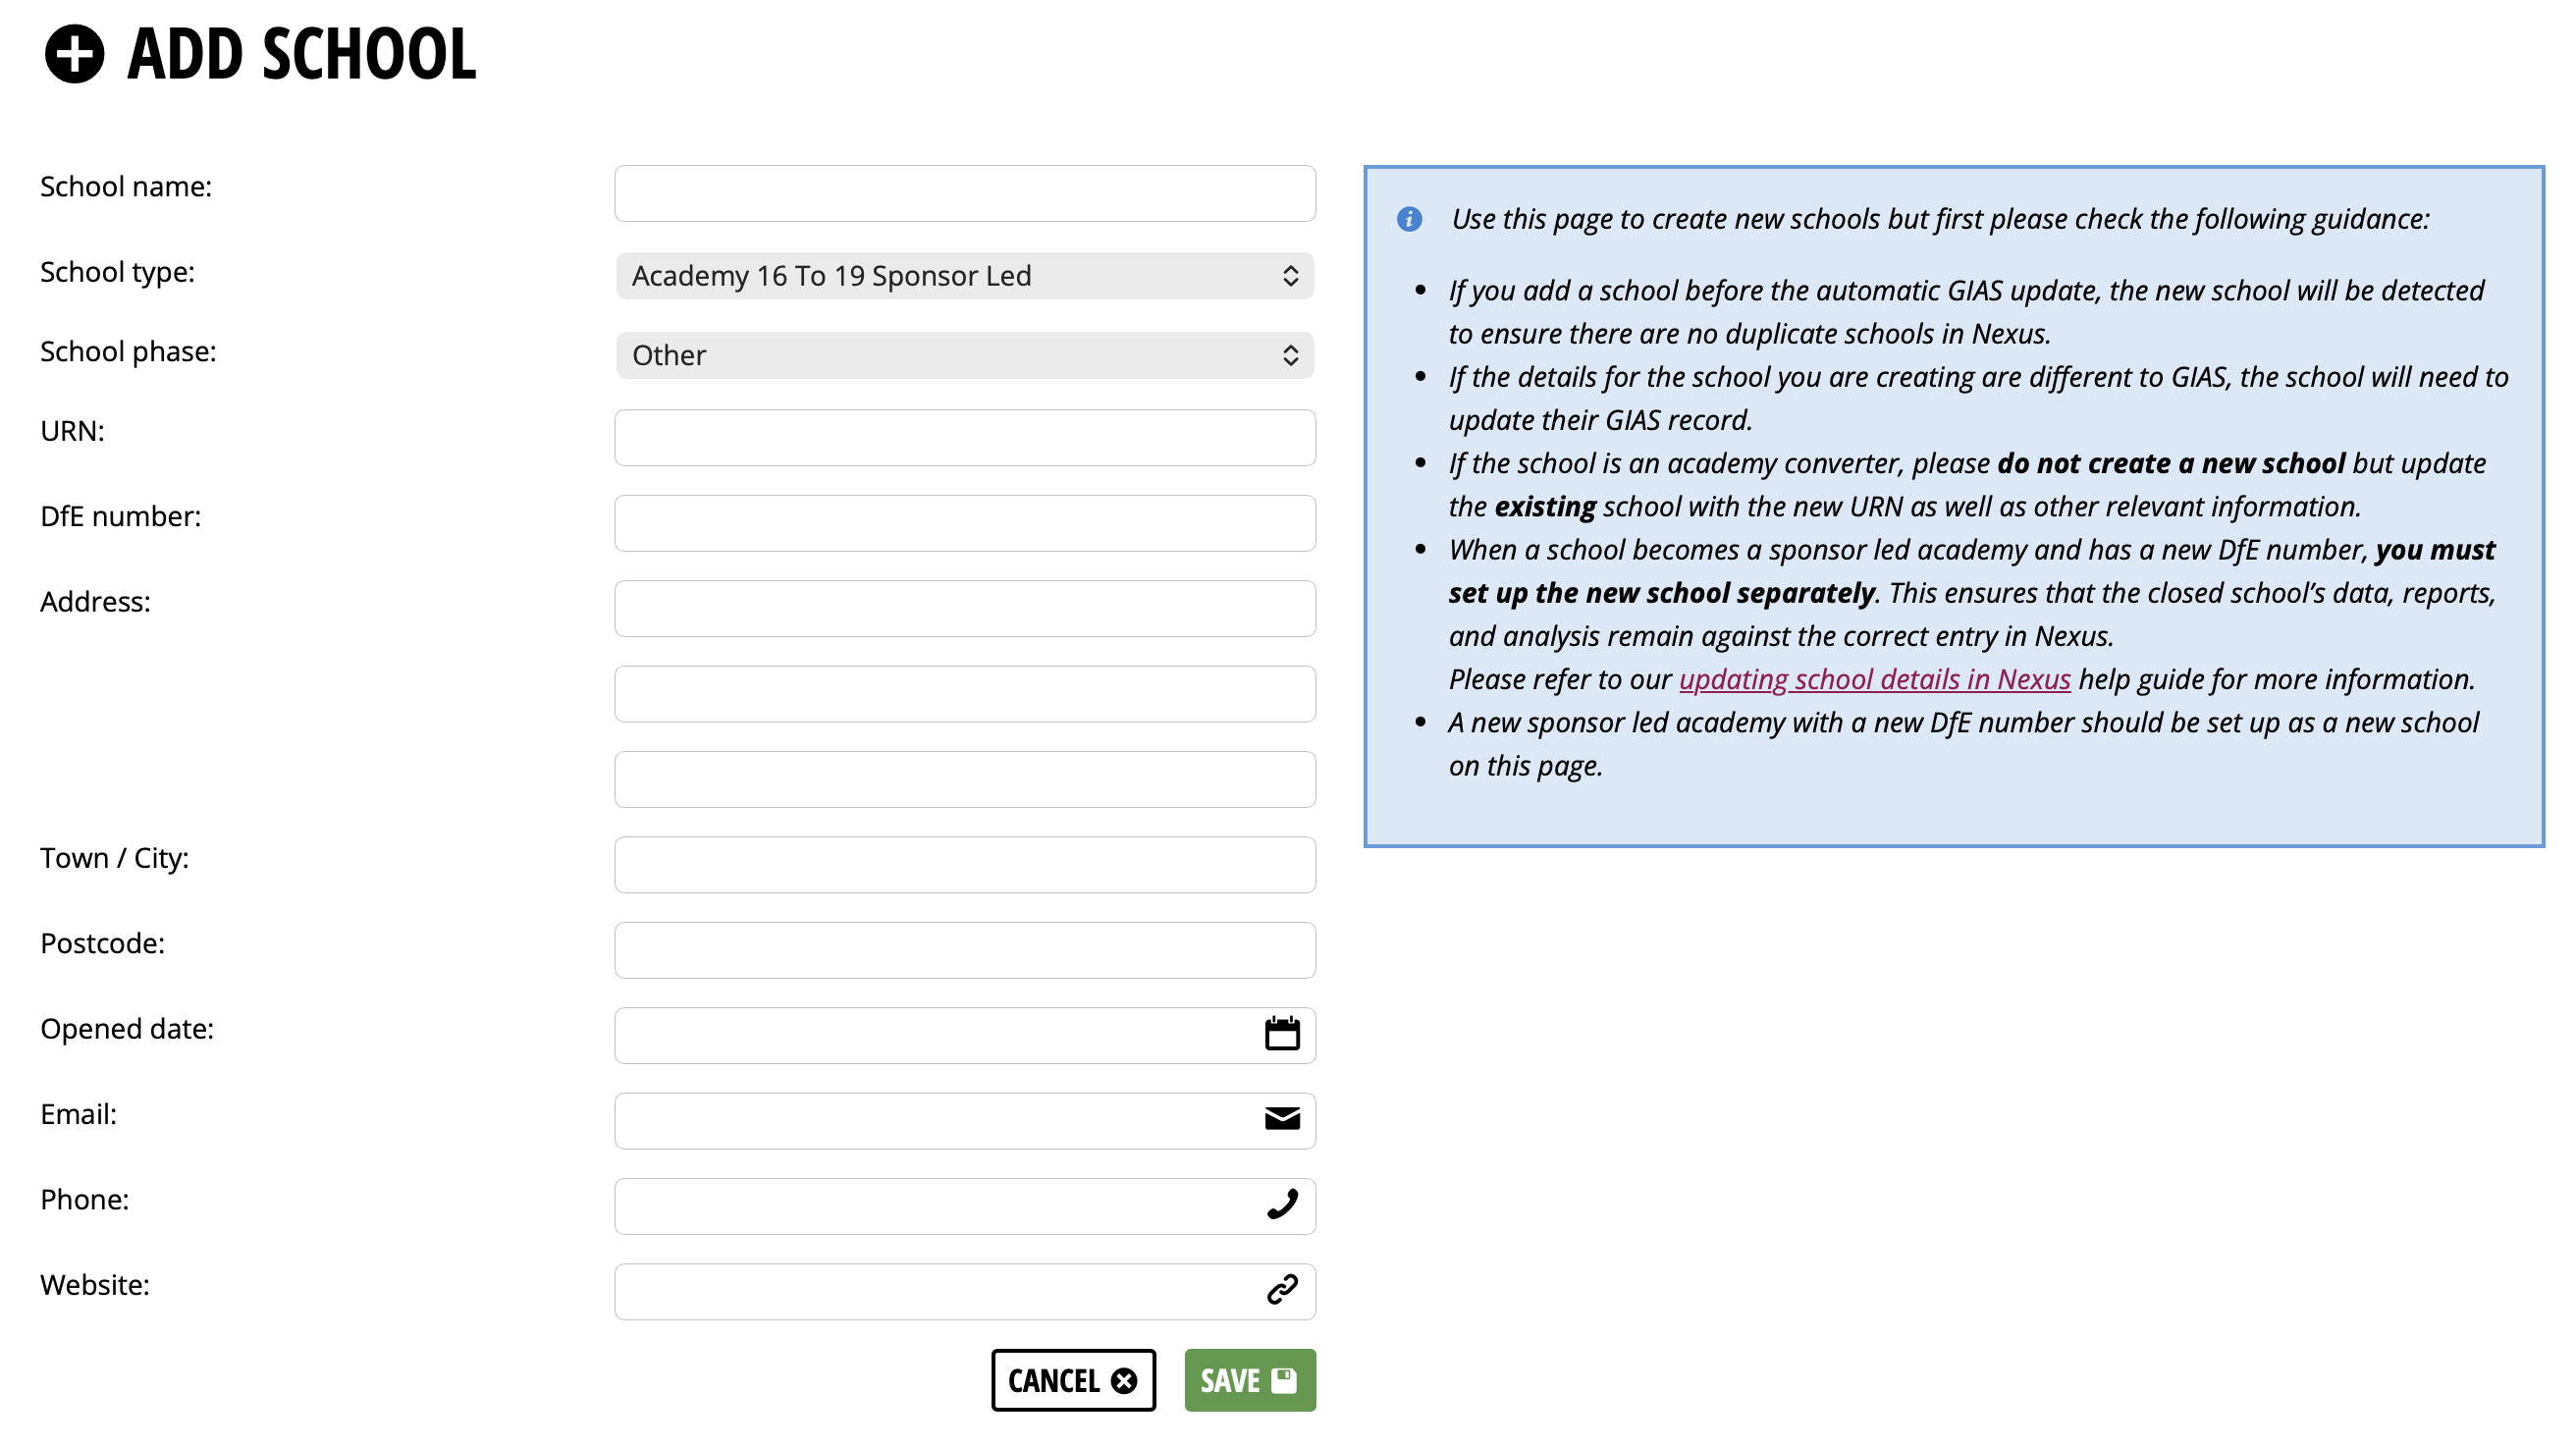
Task: Click into the URN field
Action: 965,438
